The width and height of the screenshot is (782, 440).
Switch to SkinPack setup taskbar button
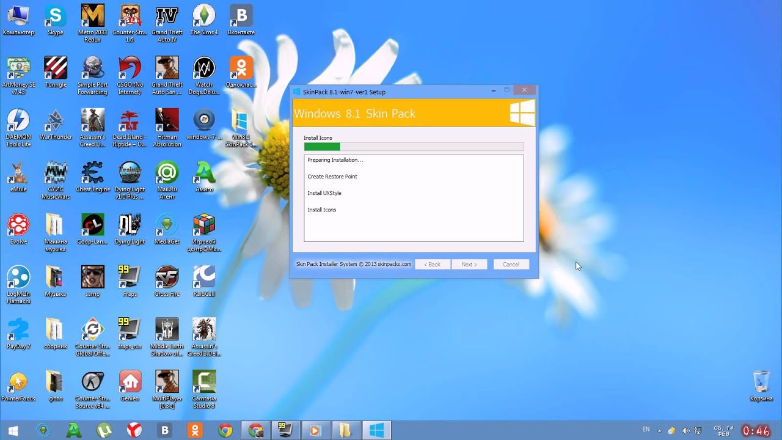(x=377, y=430)
